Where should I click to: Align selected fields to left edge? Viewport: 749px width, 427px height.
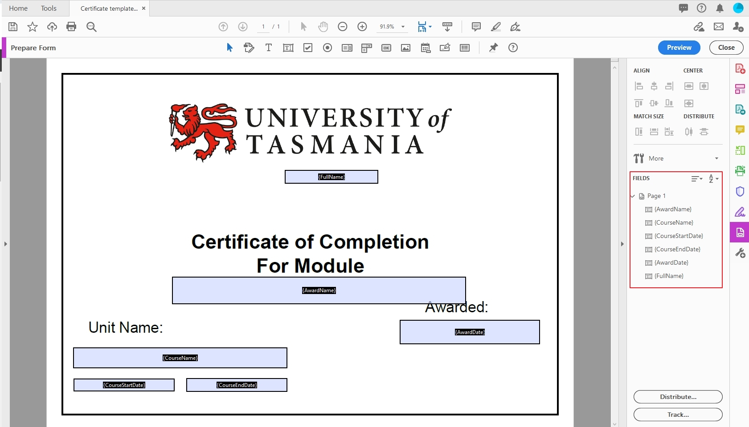coord(638,86)
